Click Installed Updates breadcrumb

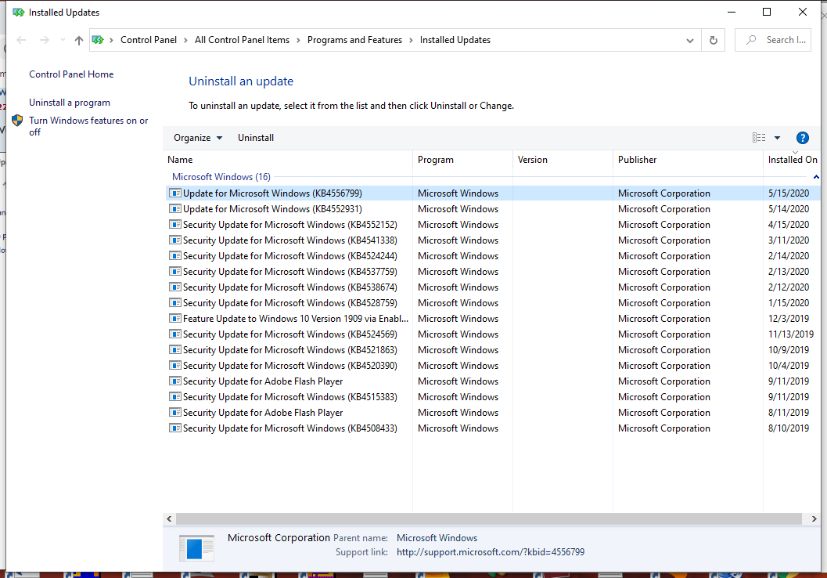click(455, 40)
